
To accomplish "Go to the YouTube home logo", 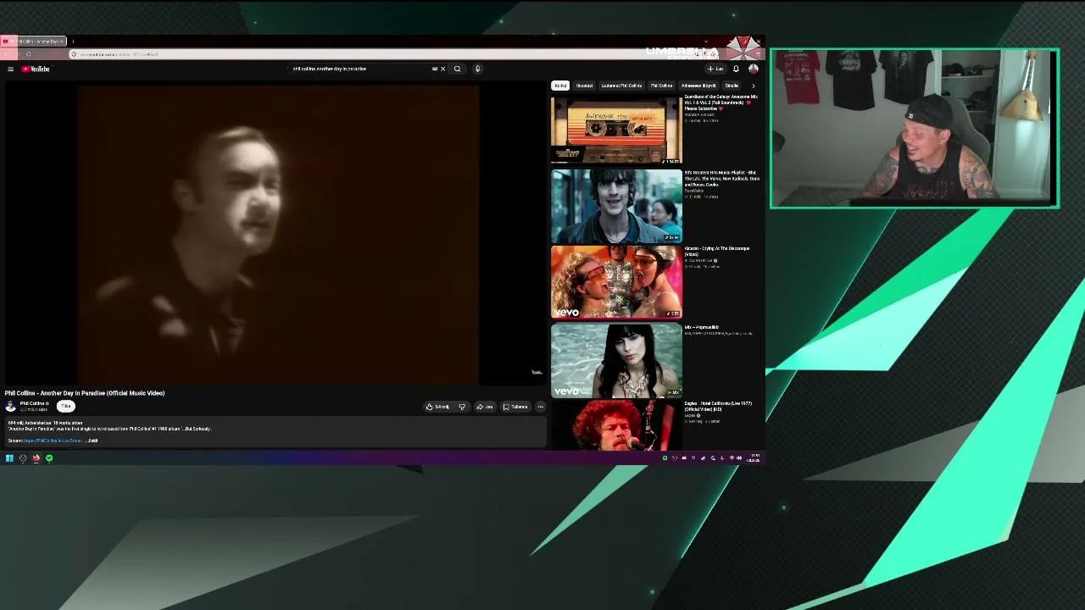I will pyautogui.click(x=36, y=69).
